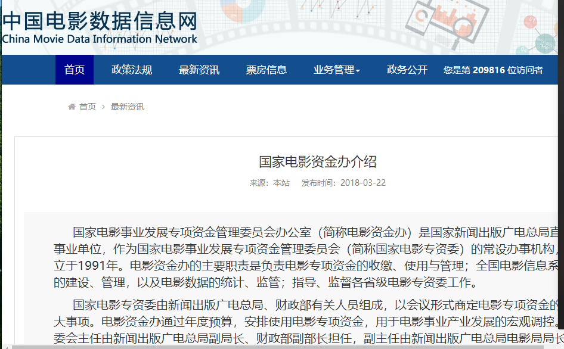Click the article title 国家电影资金办介绍
The height and width of the screenshot is (349, 564).
(x=318, y=162)
